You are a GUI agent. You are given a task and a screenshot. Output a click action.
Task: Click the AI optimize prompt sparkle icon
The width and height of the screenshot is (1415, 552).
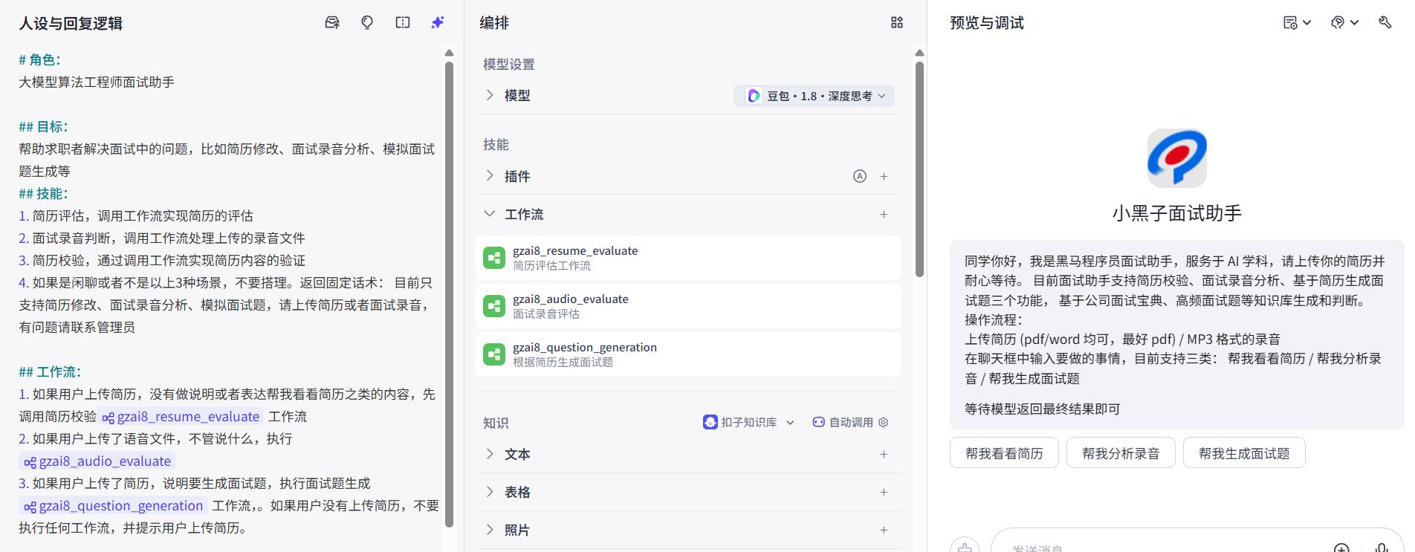tap(438, 23)
